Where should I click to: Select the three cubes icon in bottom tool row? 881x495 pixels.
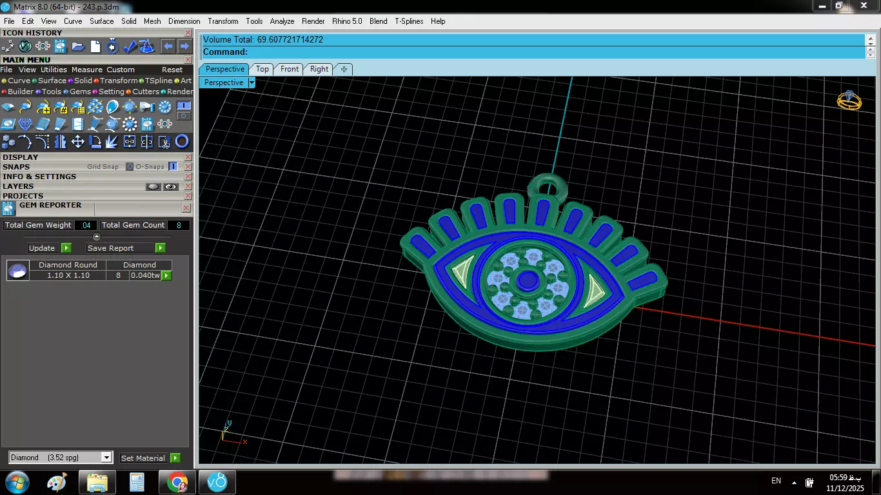(x=8, y=142)
